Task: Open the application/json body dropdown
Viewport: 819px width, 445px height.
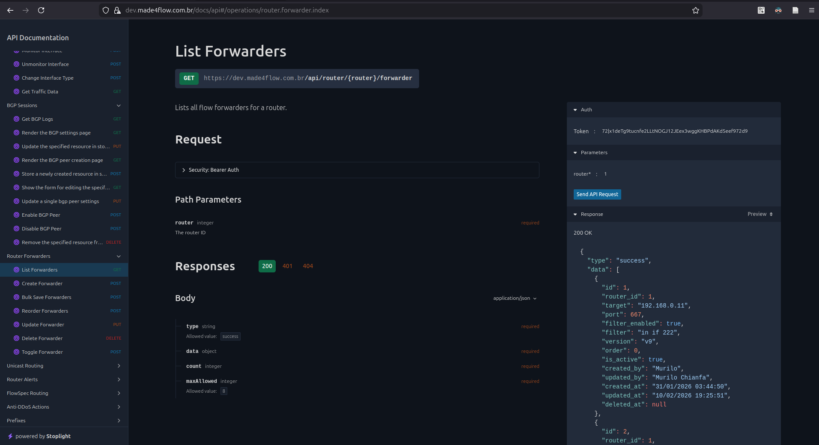Action: 514,298
